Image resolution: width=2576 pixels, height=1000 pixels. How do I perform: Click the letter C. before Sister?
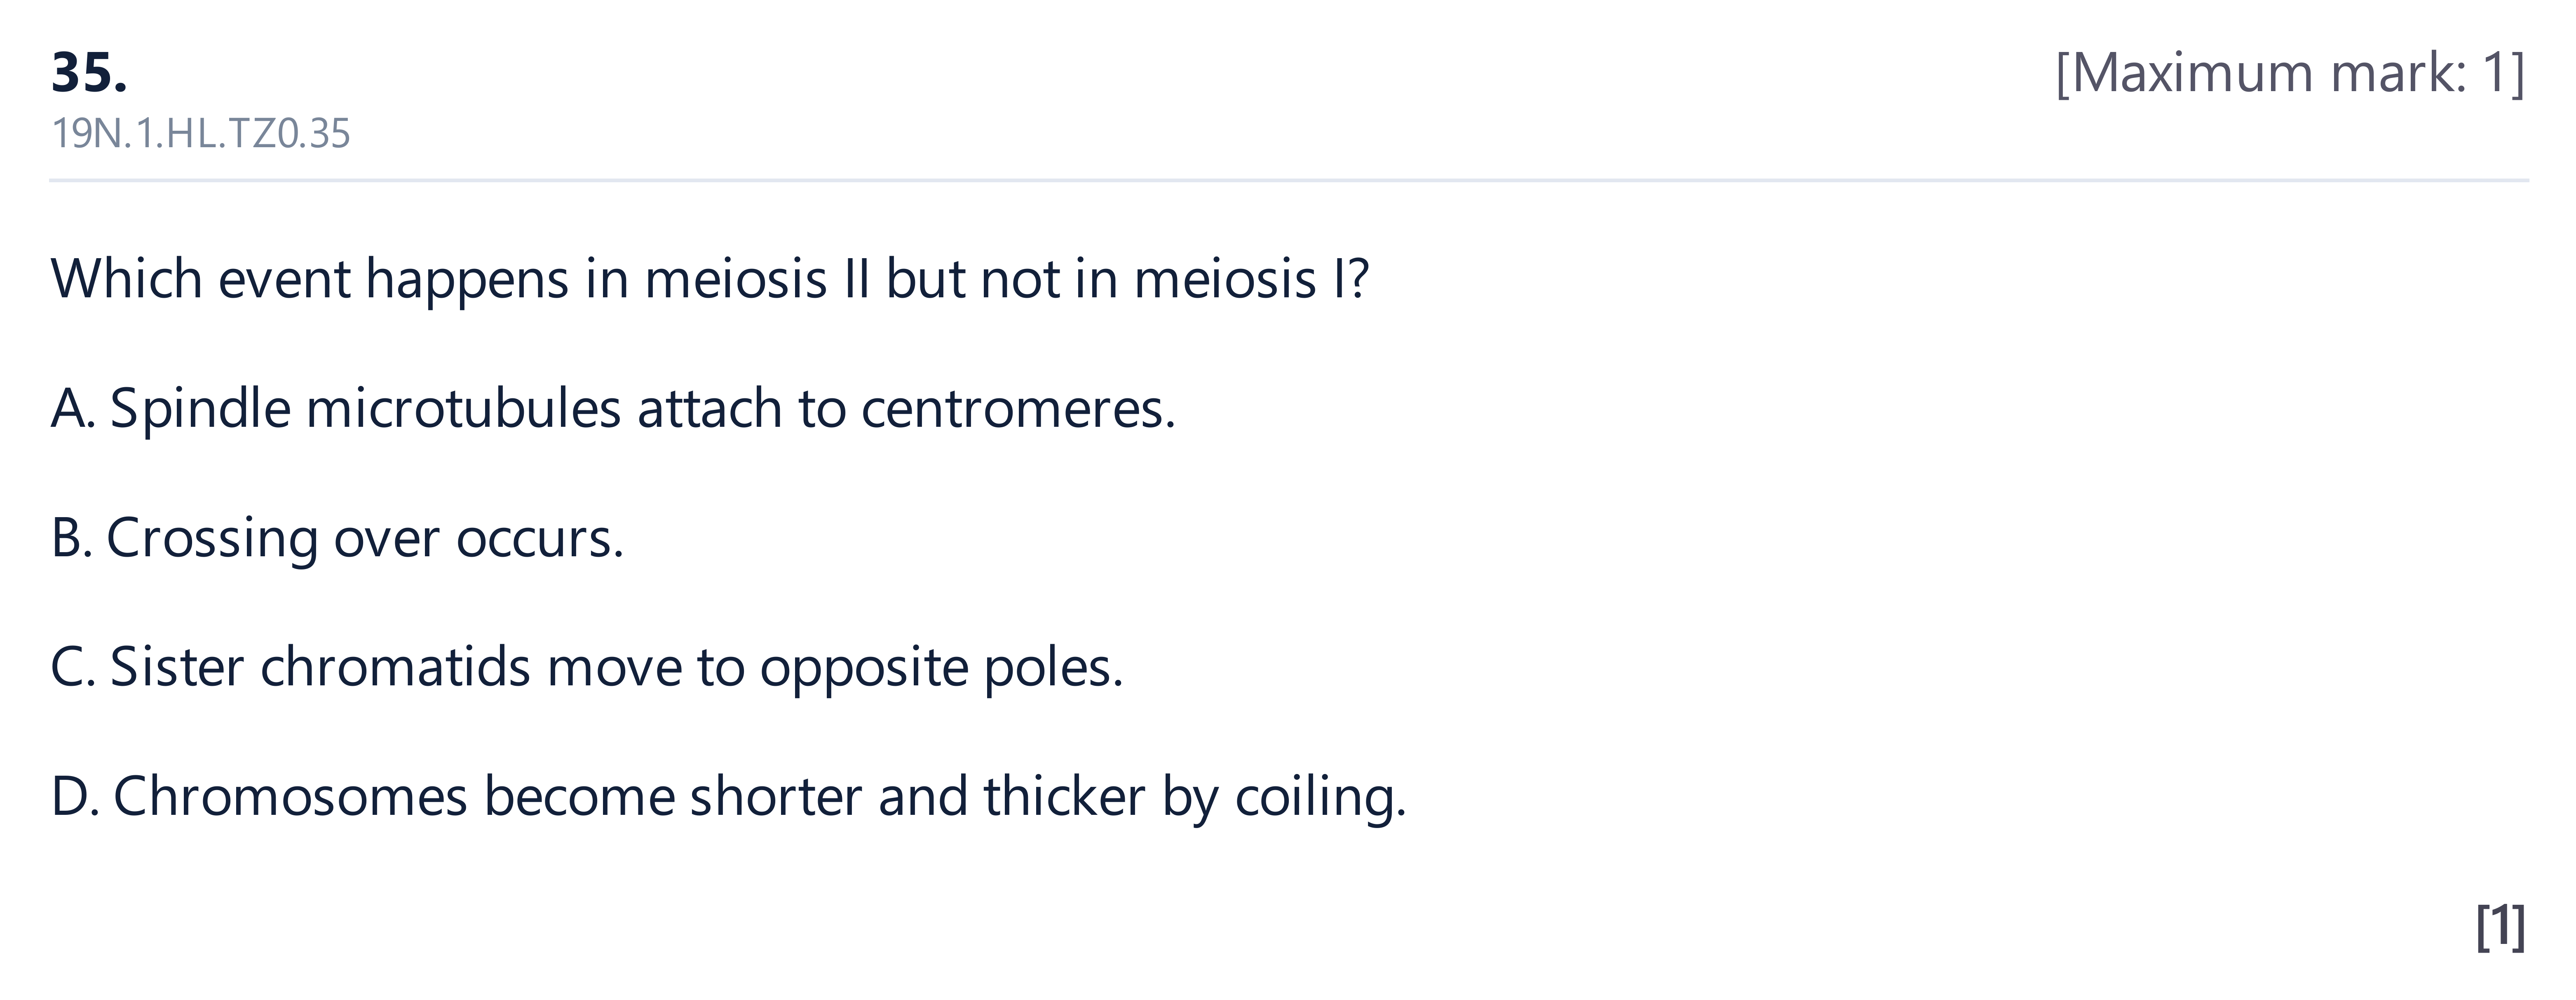pos(73,668)
